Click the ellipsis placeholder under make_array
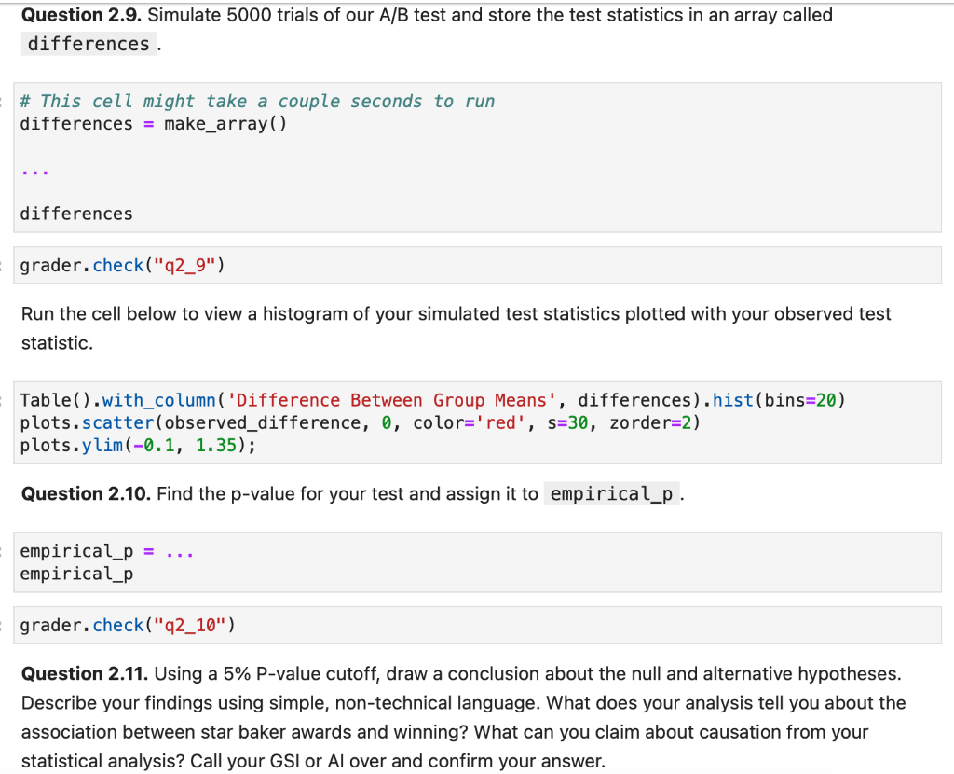Viewport: 954px width, 774px height. (x=34, y=172)
